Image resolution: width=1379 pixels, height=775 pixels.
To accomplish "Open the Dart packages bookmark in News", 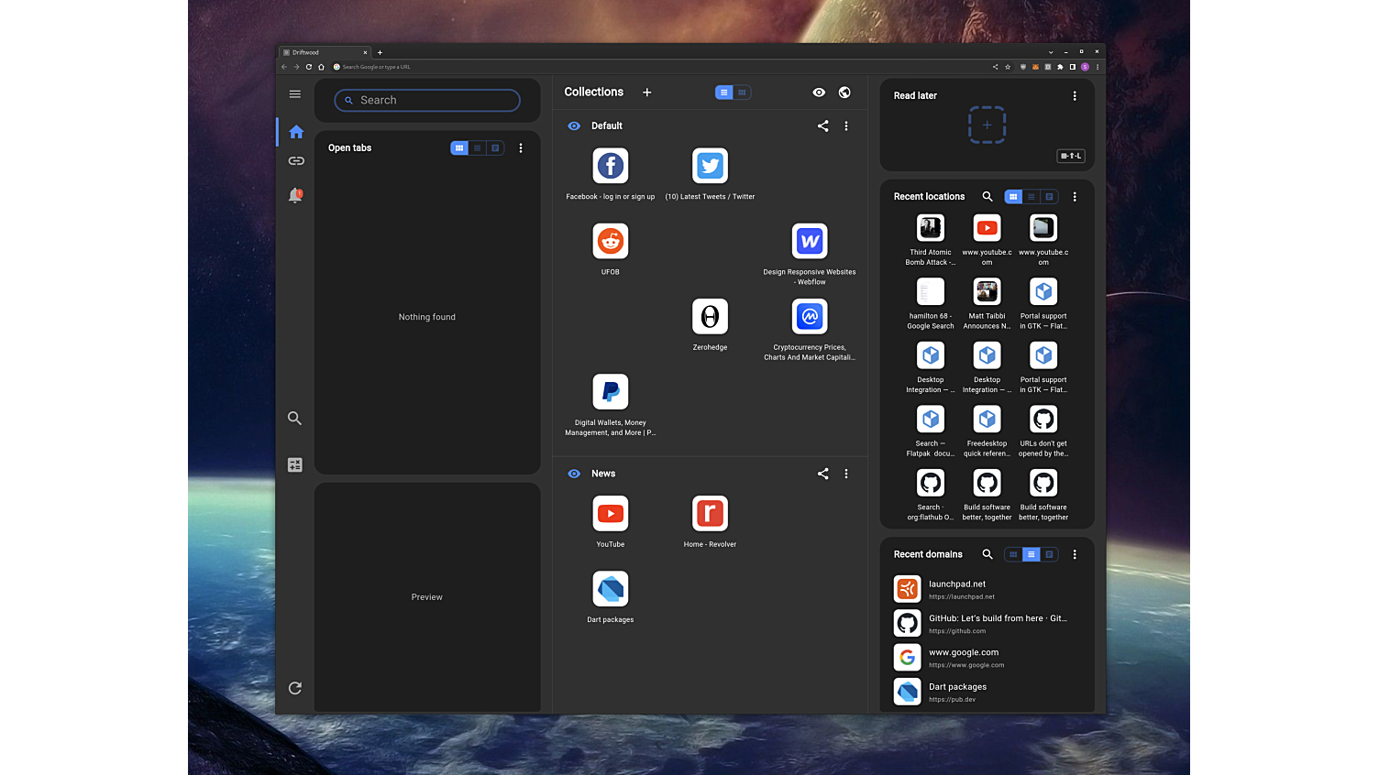I will pos(611,589).
